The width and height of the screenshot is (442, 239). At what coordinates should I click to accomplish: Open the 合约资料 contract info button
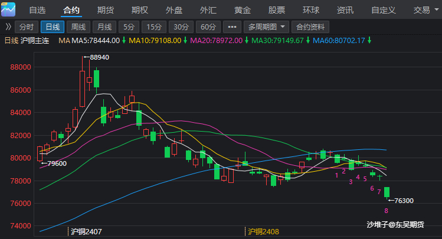click(x=310, y=27)
